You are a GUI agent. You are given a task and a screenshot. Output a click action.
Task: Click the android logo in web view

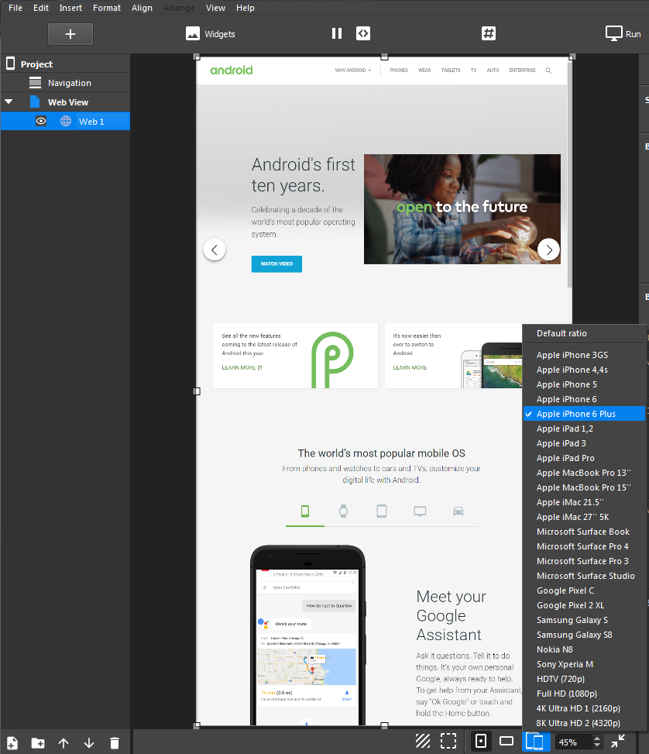pos(232,71)
